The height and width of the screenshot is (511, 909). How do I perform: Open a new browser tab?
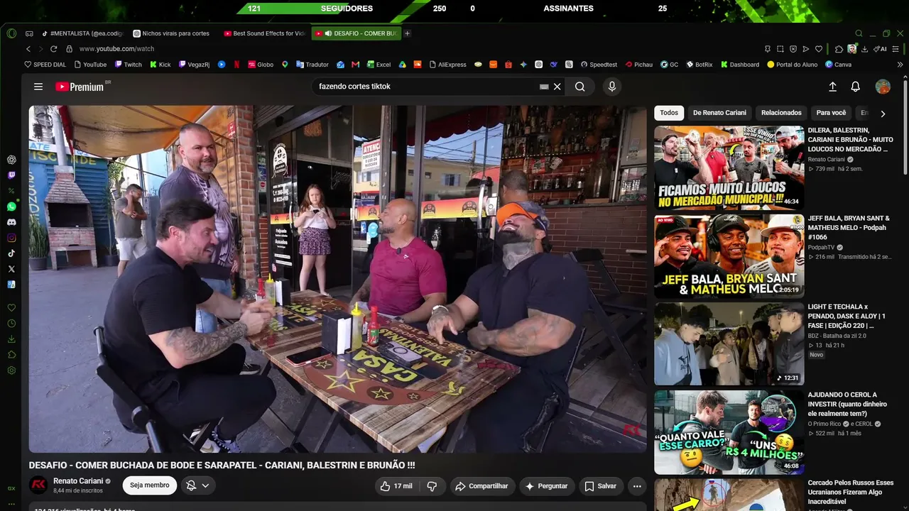coord(407,33)
